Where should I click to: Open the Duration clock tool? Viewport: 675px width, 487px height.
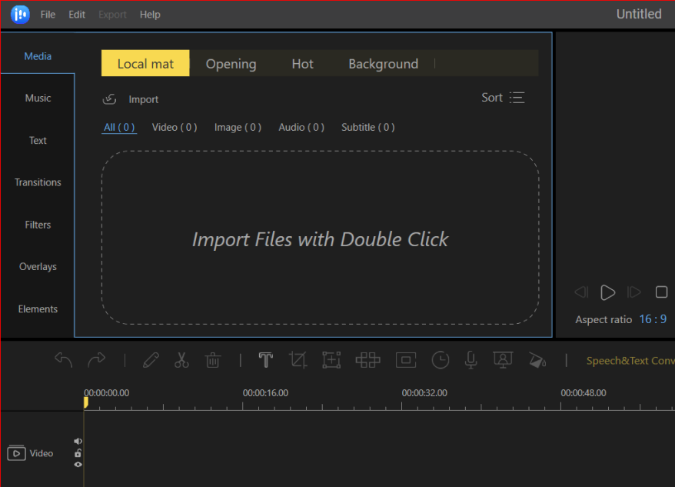click(441, 360)
